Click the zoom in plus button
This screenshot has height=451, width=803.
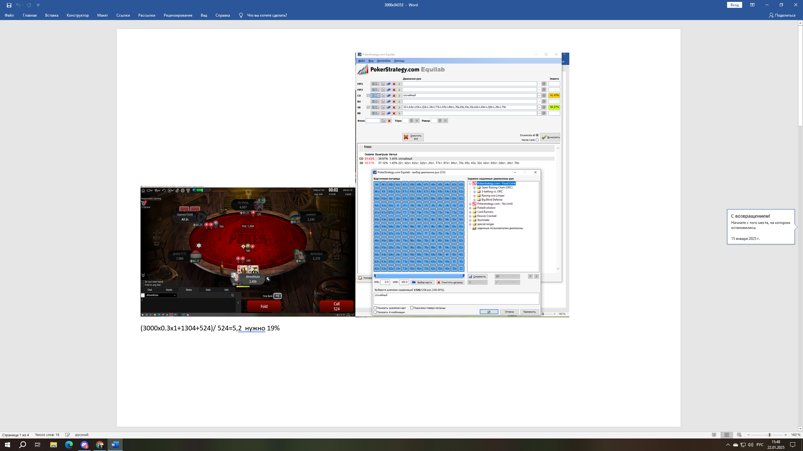[x=786, y=435]
